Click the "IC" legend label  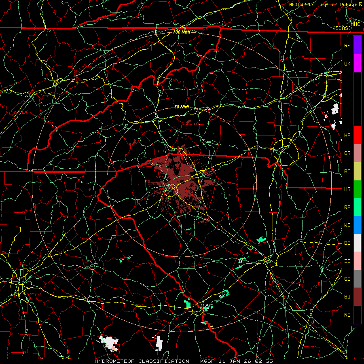pos(347,261)
